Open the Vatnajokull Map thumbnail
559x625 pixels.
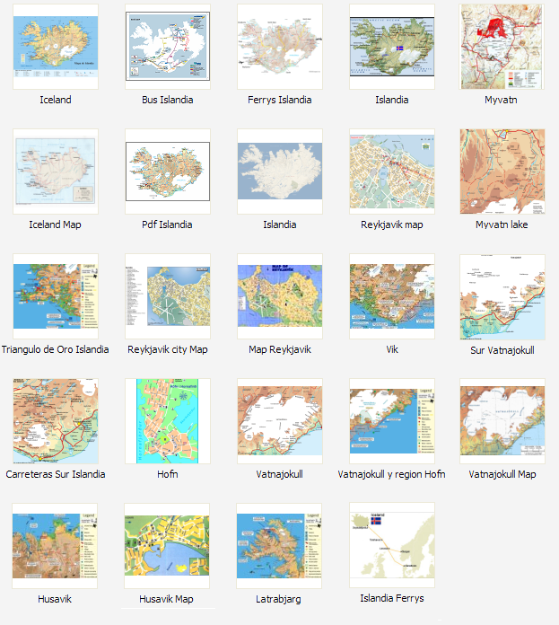[x=502, y=420]
